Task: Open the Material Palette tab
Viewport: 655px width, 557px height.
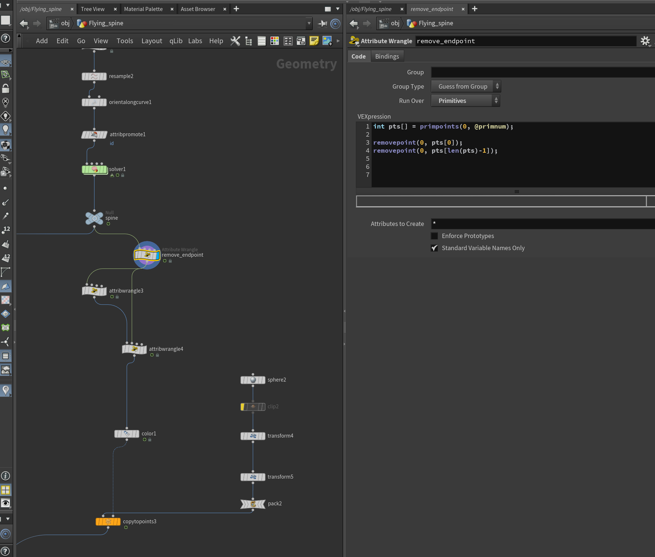Action: pyautogui.click(x=144, y=9)
